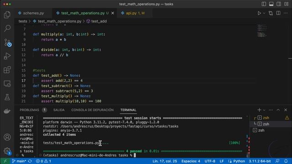
Task: Open the Run and Debug view
Action: [x=7, y=56]
